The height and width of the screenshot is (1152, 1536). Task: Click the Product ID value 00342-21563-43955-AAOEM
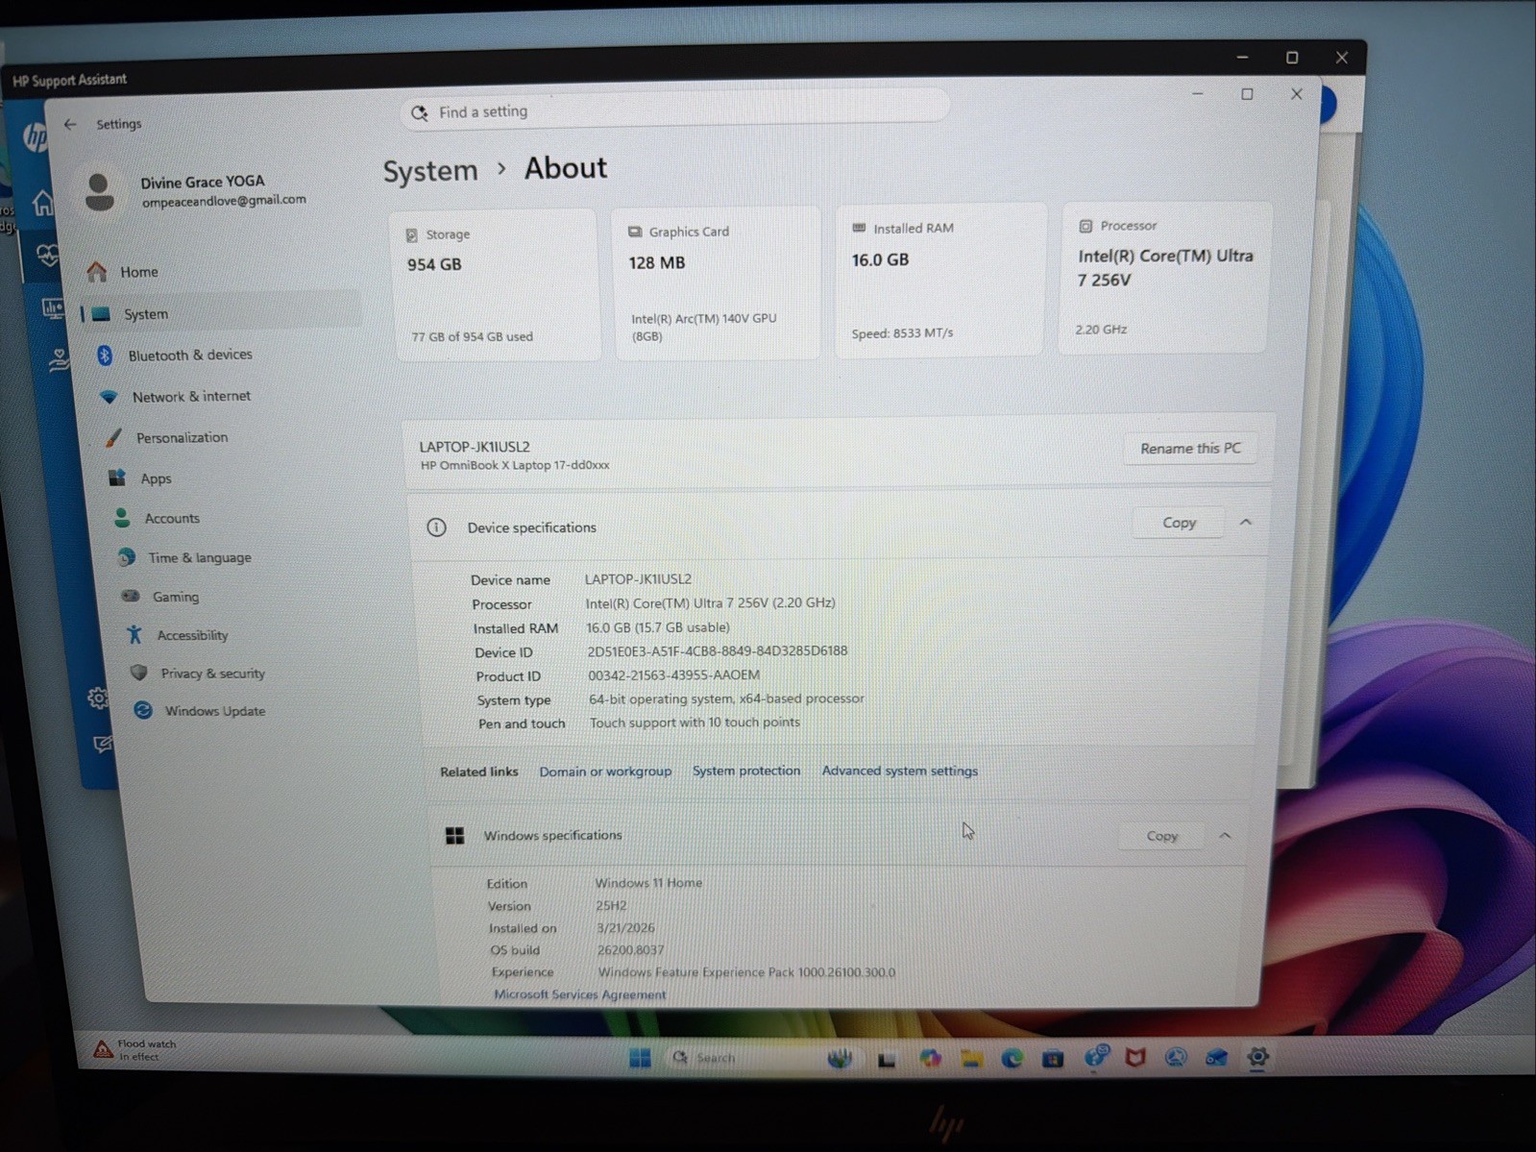[x=673, y=675]
